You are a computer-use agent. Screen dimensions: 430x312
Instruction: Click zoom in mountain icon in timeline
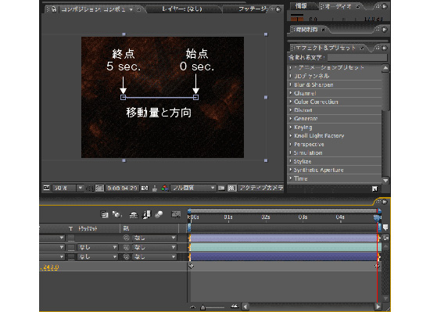235,307
